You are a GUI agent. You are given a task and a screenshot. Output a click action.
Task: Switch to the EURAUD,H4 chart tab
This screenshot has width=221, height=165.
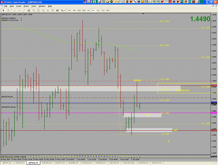point(87,163)
